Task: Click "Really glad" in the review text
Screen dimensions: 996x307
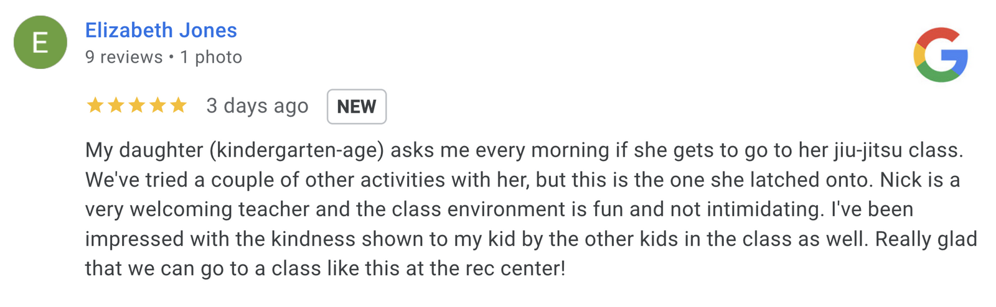Action: click(926, 239)
